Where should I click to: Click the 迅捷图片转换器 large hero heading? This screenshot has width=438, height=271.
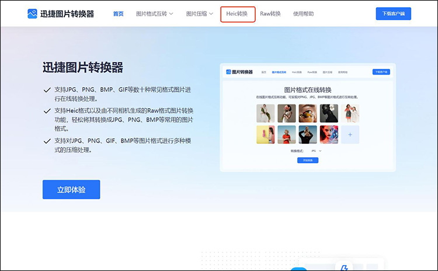(83, 68)
